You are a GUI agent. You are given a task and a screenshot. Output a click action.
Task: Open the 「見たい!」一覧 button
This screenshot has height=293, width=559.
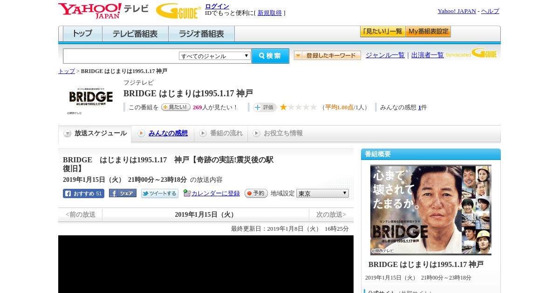[x=382, y=32]
